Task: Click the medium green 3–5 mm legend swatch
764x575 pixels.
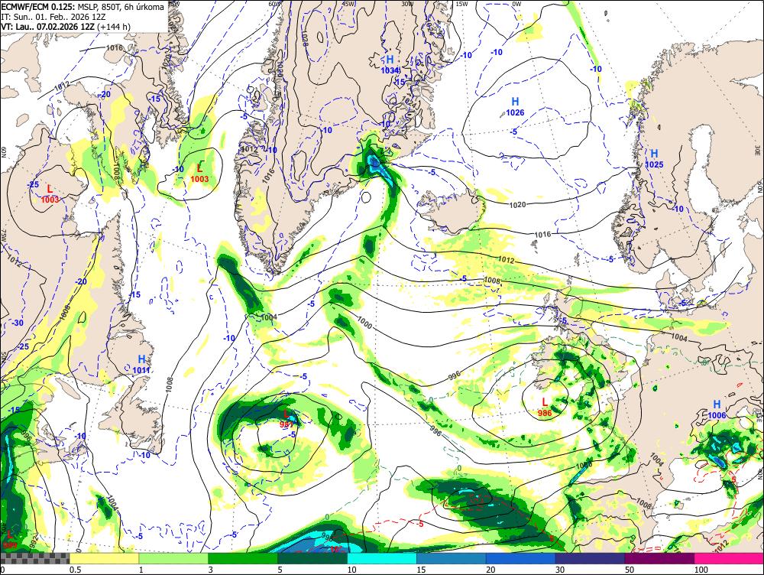Action: [243, 558]
